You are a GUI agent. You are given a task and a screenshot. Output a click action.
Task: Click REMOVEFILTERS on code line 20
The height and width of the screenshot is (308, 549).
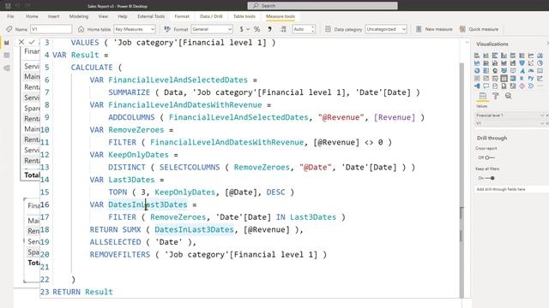(120, 255)
